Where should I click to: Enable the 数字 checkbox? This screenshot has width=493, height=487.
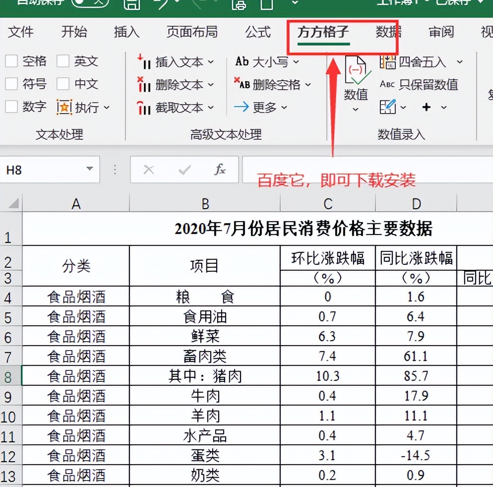11,107
